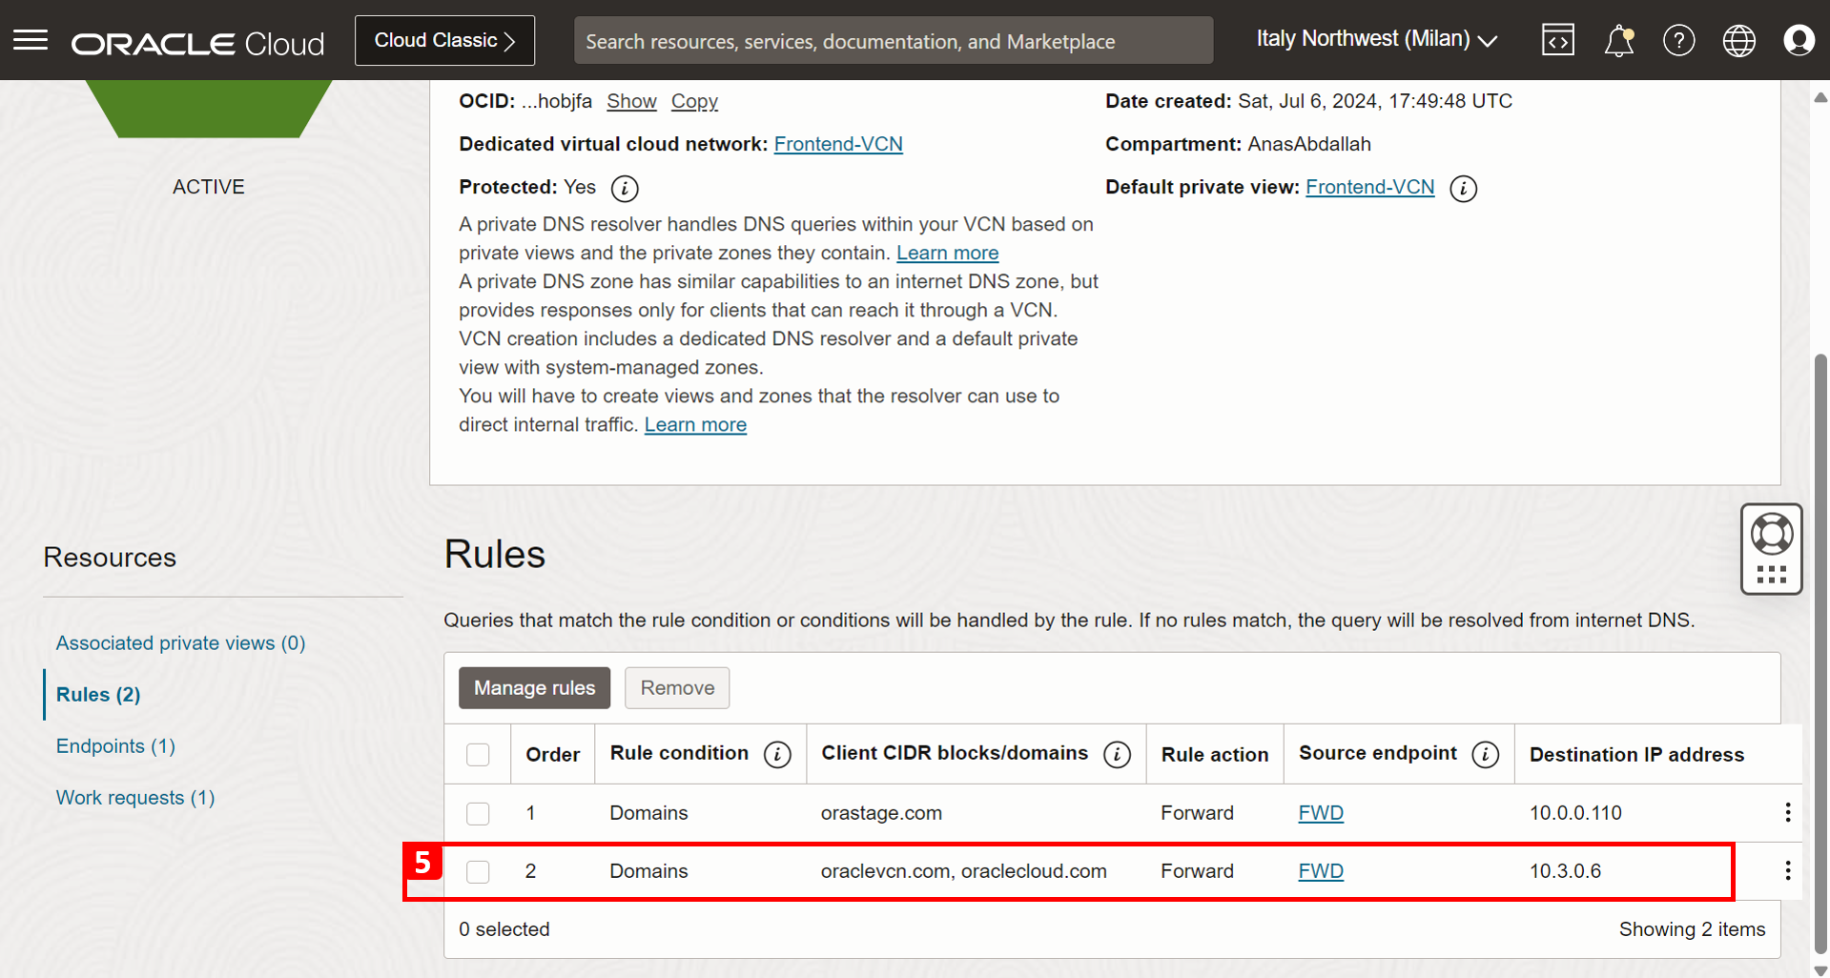Image resolution: width=1830 pixels, height=978 pixels.
Task: Show the full OCID
Action: (x=631, y=101)
